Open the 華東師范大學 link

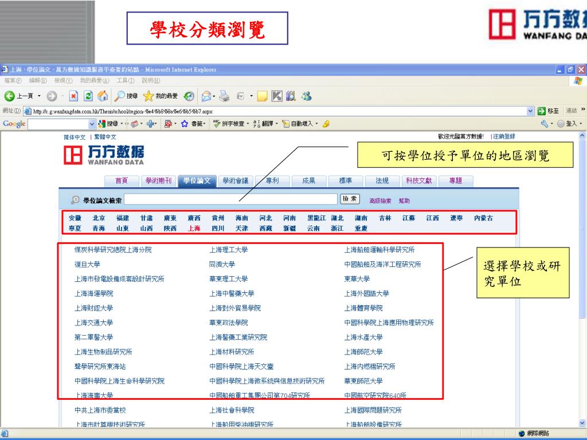coord(363,381)
